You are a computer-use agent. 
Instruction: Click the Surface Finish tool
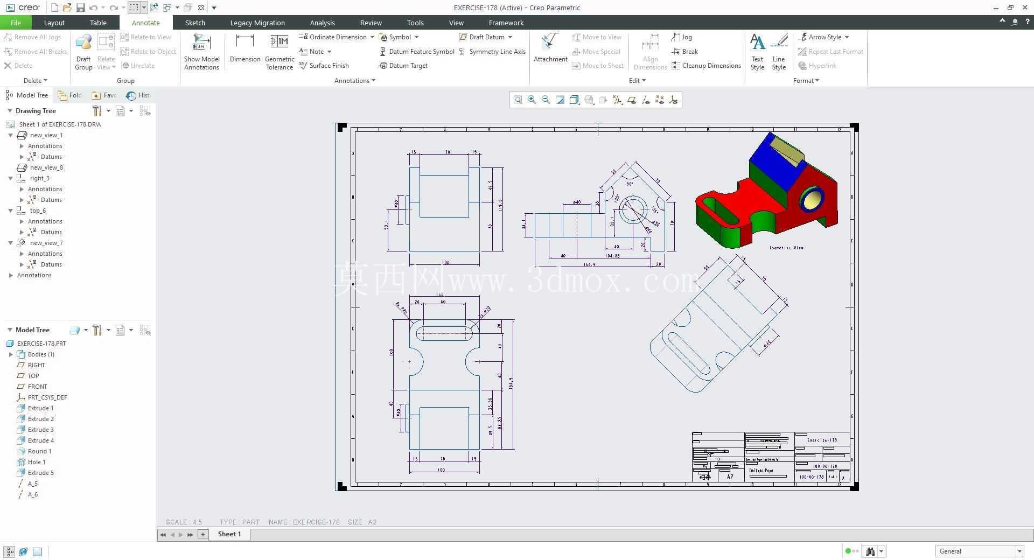click(x=324, y=66)
